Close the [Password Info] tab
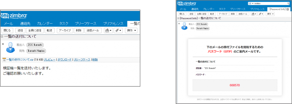The height and width of the screenshot is (104, 292). [288, 9]
